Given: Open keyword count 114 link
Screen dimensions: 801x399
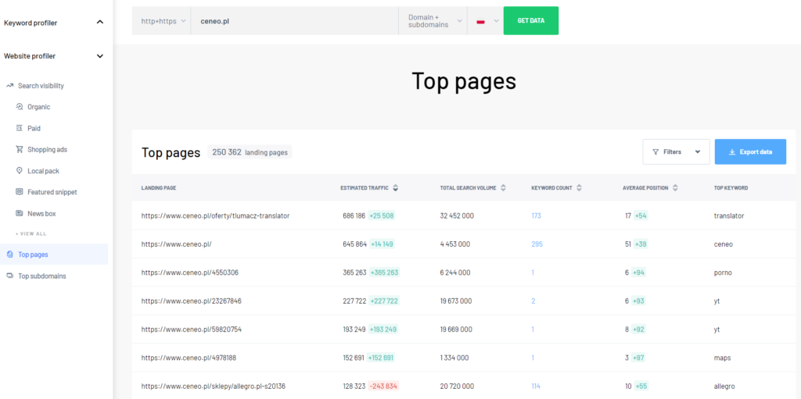Looking at the screenshot, I should coord(535,387).
